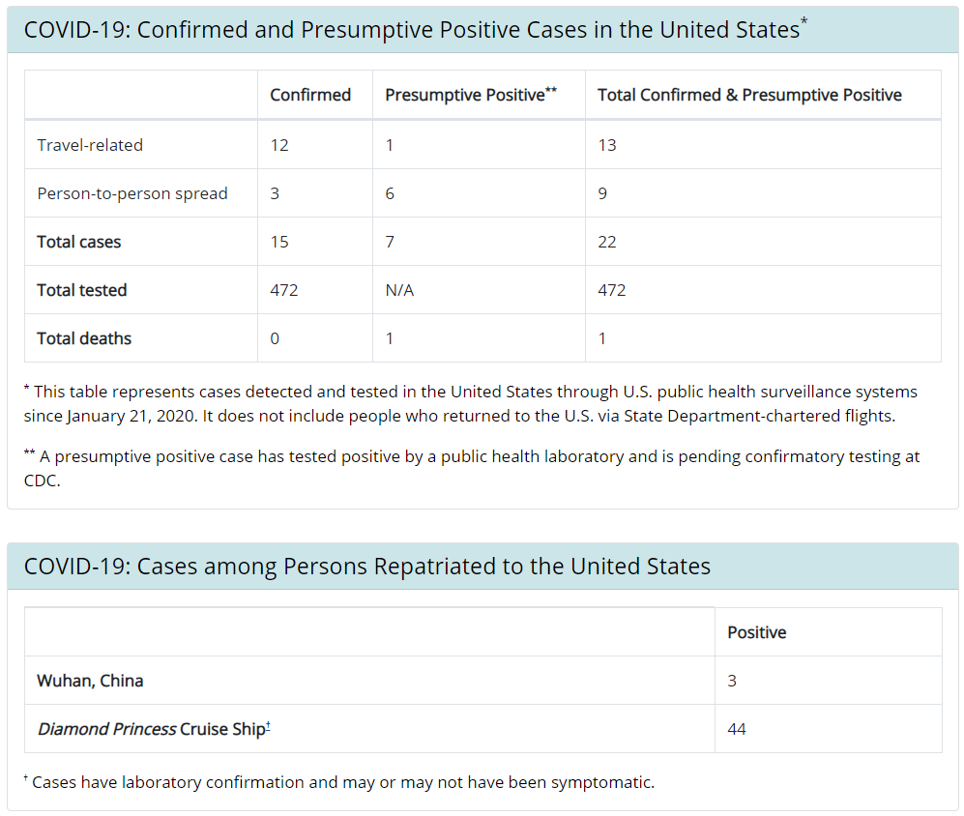Click Total Confirmed & Presumptive Positive header
The width and height of the screenshot is (964, 816).
pos(749,95)
